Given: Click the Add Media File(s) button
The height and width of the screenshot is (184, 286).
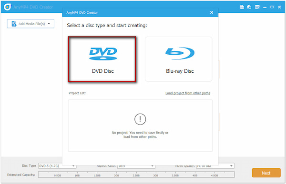Looking at the screenshot, I should [31, 24].
